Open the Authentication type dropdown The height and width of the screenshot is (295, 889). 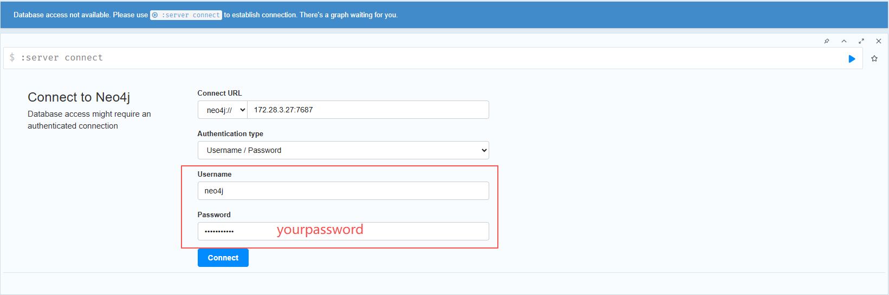(x=343, y=150)
